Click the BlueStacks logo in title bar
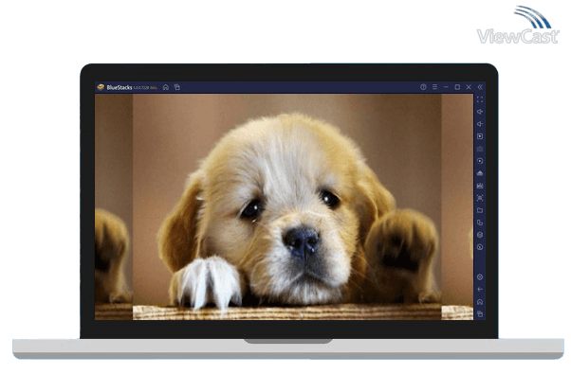571x392 pixels. coord(101,87)
